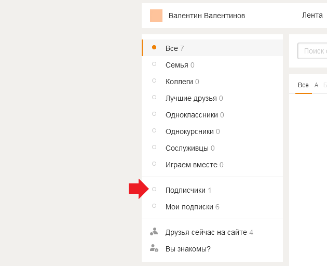Select the 'Сослуживцы' radio option
The image size is (327, 266).
click(154, 147)
